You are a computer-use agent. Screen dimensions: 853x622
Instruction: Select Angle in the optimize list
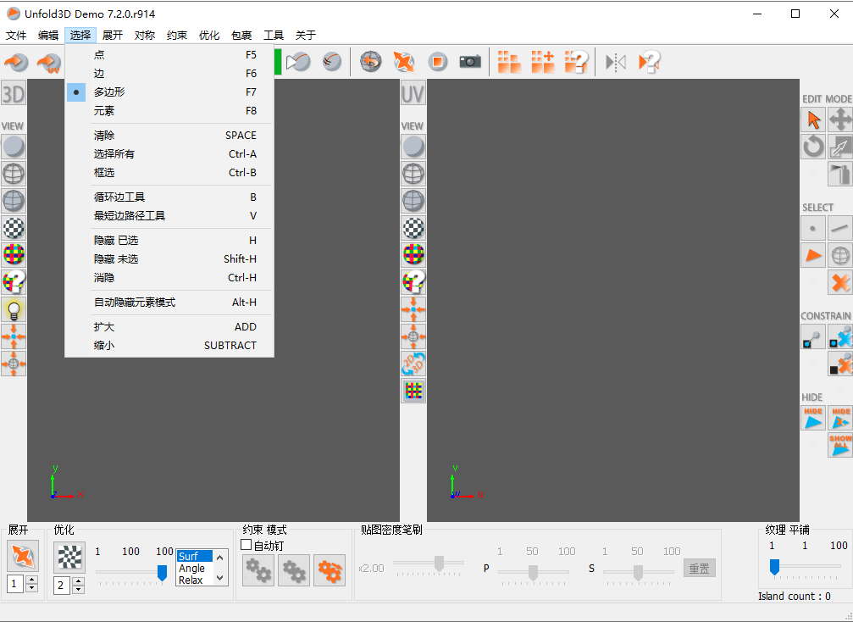pos(194,568)
